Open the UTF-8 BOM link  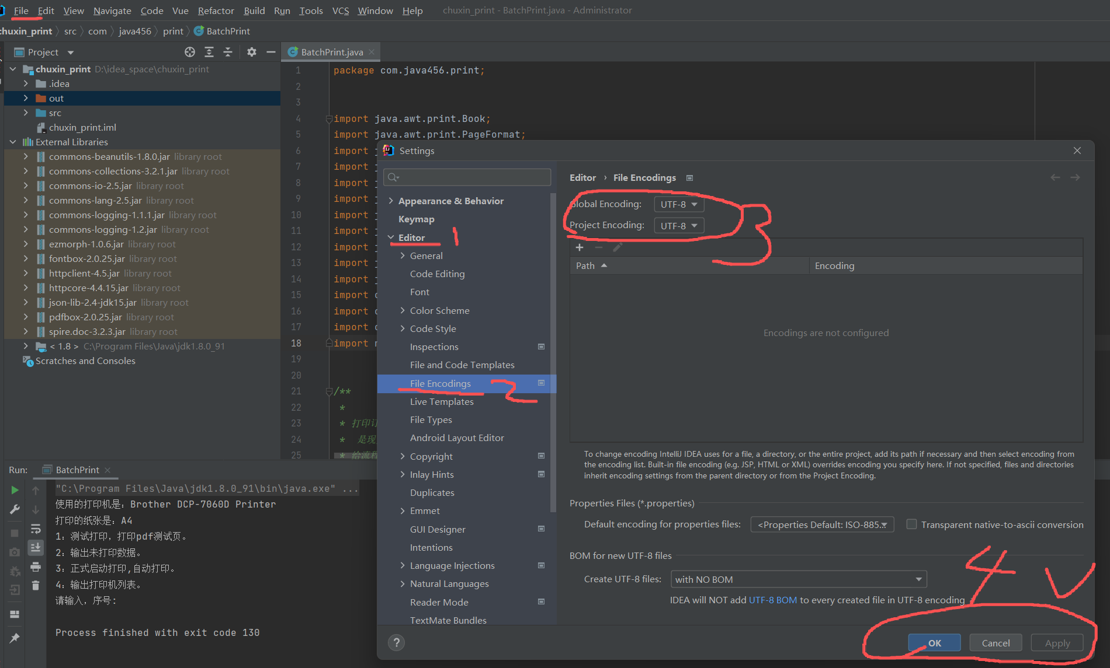(772, 600)
